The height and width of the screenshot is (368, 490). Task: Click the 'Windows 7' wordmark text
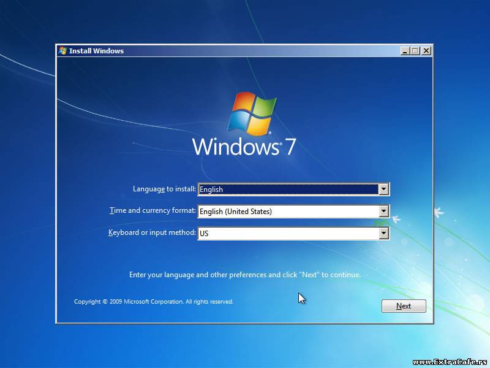click(x=244, y=147)
